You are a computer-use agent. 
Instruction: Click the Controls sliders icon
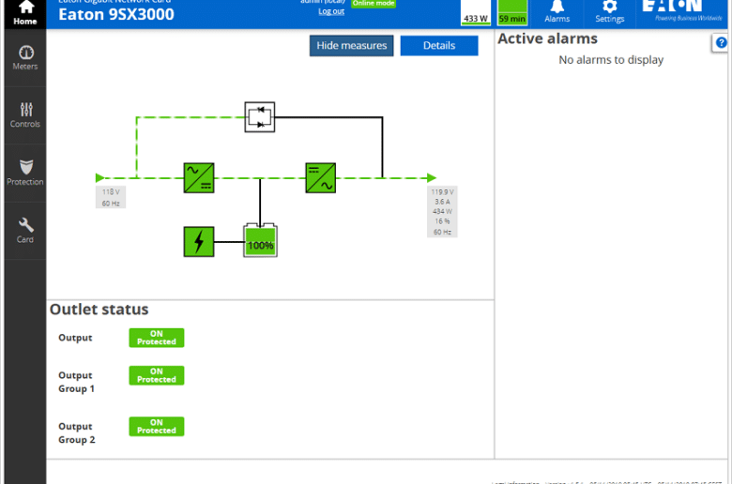pos(26,110)
